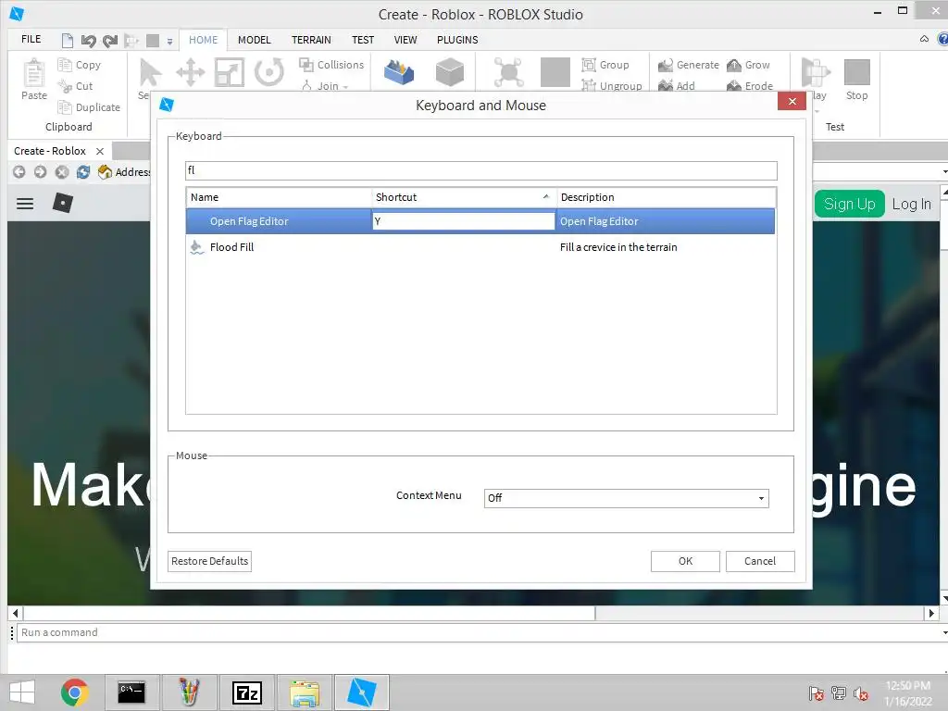
Task: Expand the quick access toolbar customize arrow
Action: pyautogui.click(x=170, y=41)
